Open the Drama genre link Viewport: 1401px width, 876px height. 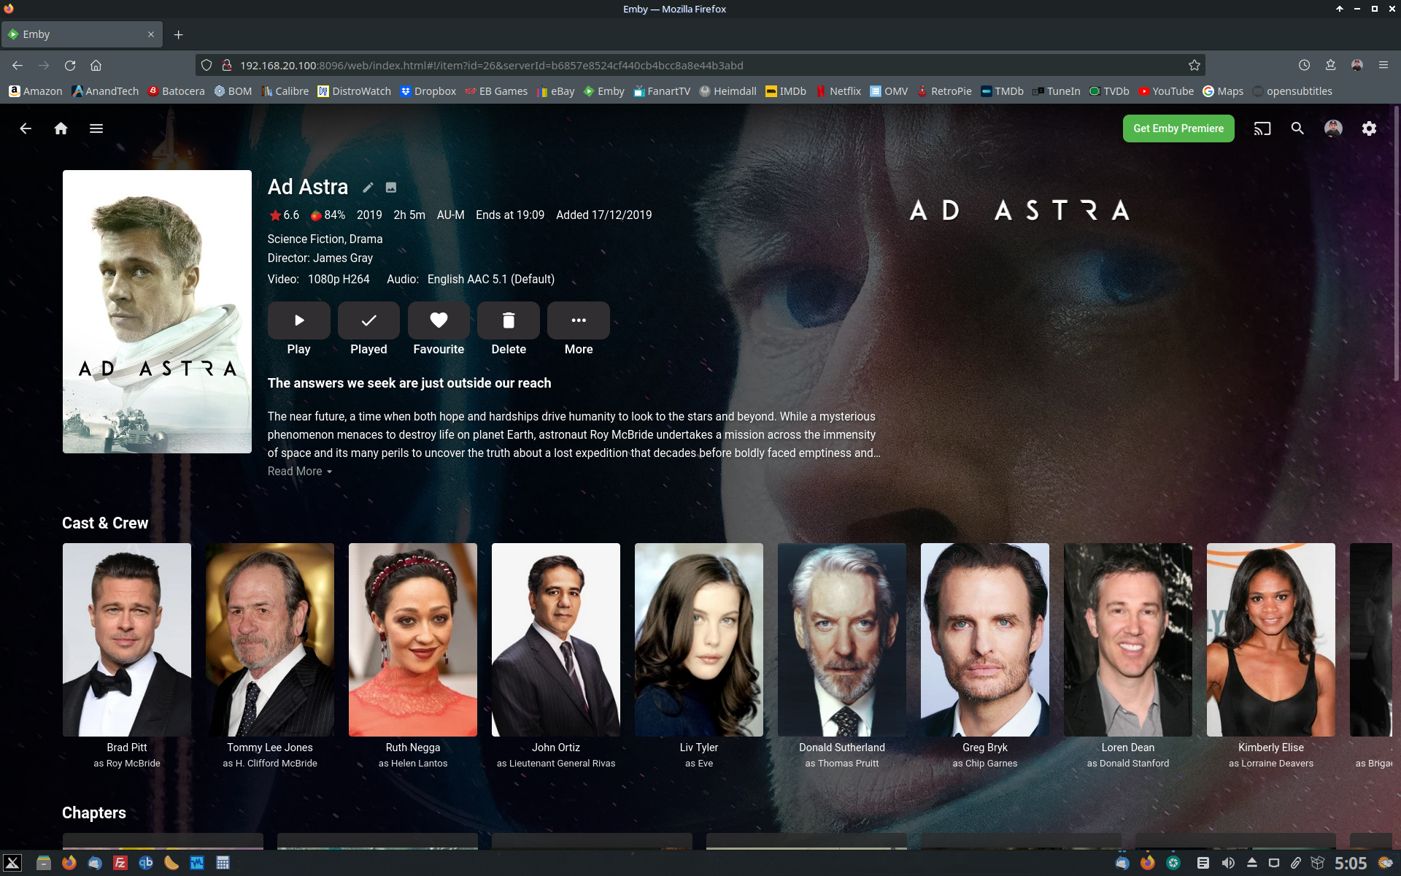[x=366, y=239]
